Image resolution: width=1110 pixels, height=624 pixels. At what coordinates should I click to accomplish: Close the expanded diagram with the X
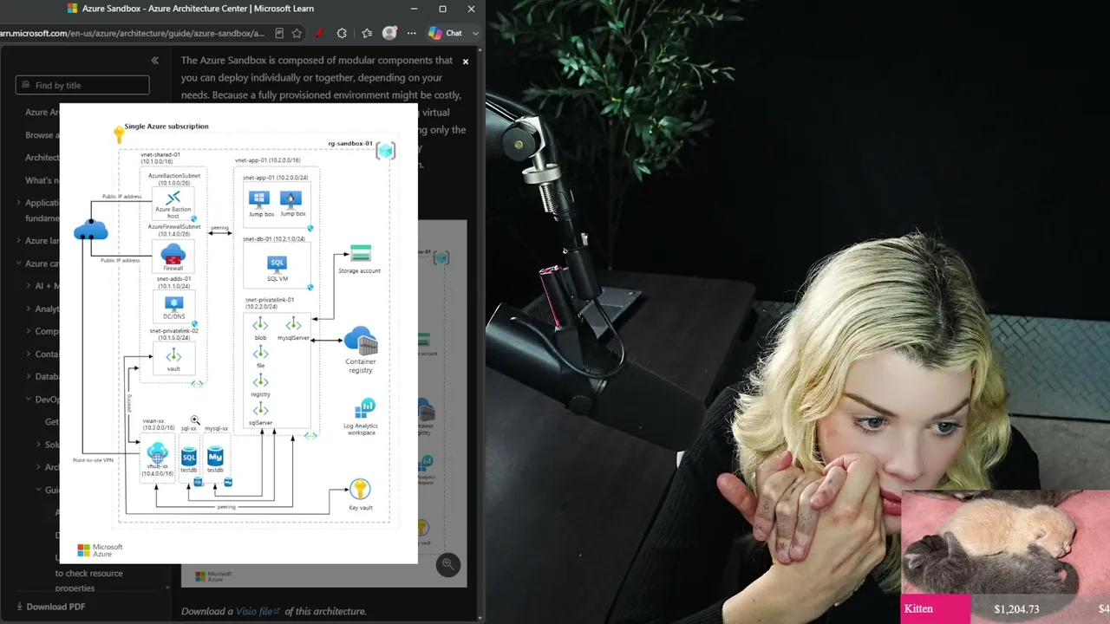466,62
